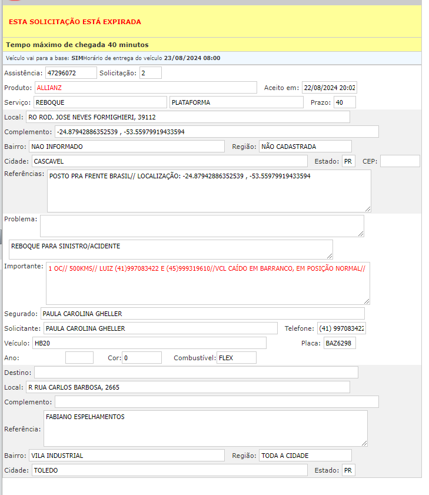The image size is (429, 495).
Task: Focus the empty Problema text area
Action: pos(202,226)
